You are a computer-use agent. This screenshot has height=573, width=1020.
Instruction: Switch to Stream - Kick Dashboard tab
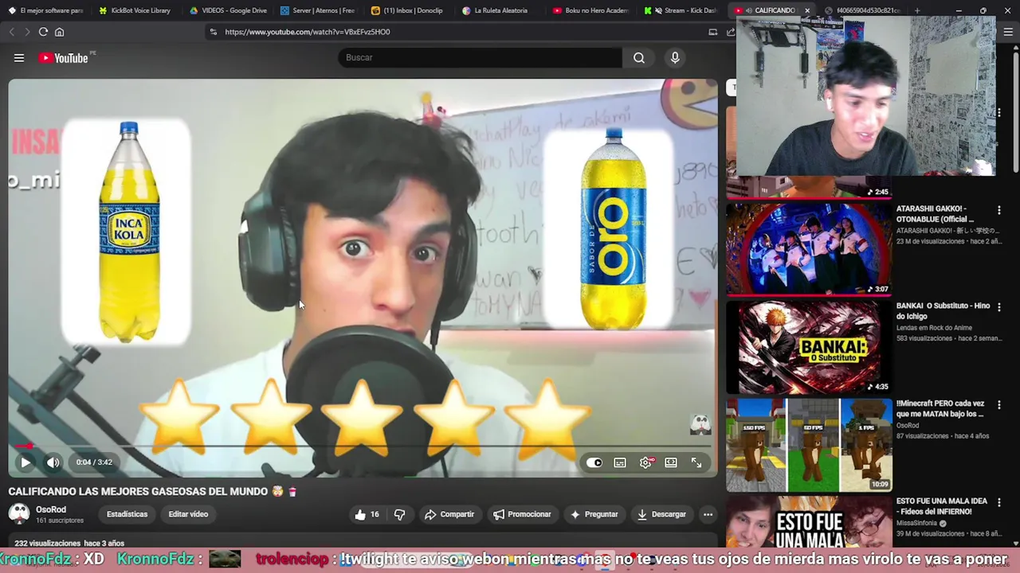[x=682, y=10]
